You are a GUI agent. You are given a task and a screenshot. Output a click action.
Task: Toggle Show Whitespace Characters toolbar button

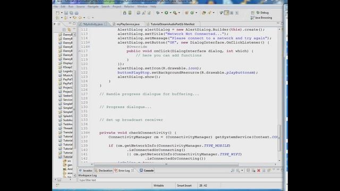pyautogui.click(x=237, y=13)
